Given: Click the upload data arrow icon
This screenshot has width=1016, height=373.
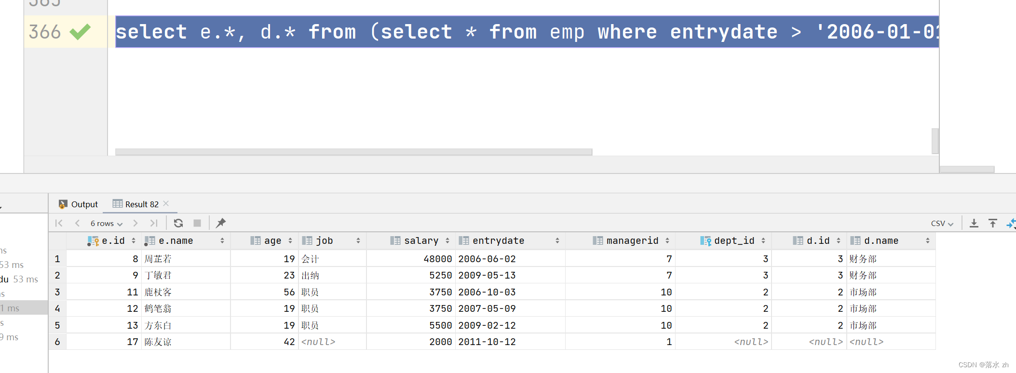Looking at the screenshot, I should click(993, 223).
